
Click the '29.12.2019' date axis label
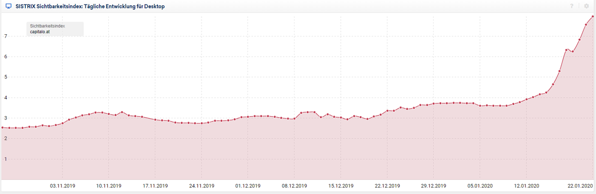tap(434, 186)
